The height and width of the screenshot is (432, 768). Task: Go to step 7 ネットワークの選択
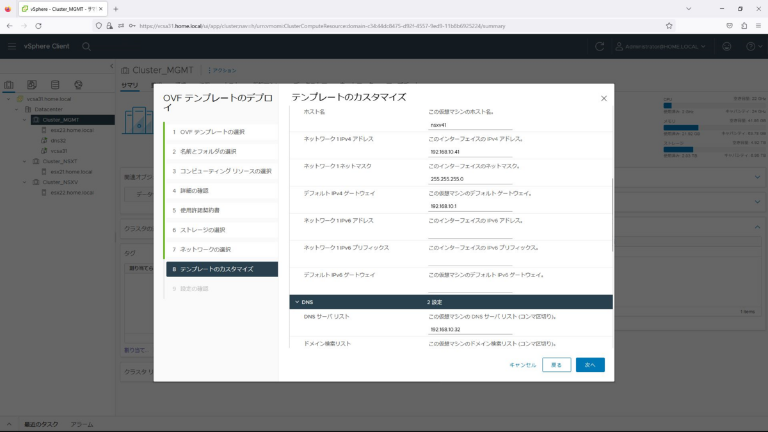tap(221, 250)
